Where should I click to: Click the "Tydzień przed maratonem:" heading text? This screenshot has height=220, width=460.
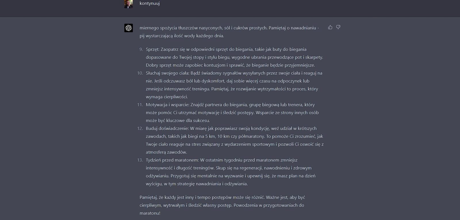click(172, 160)
